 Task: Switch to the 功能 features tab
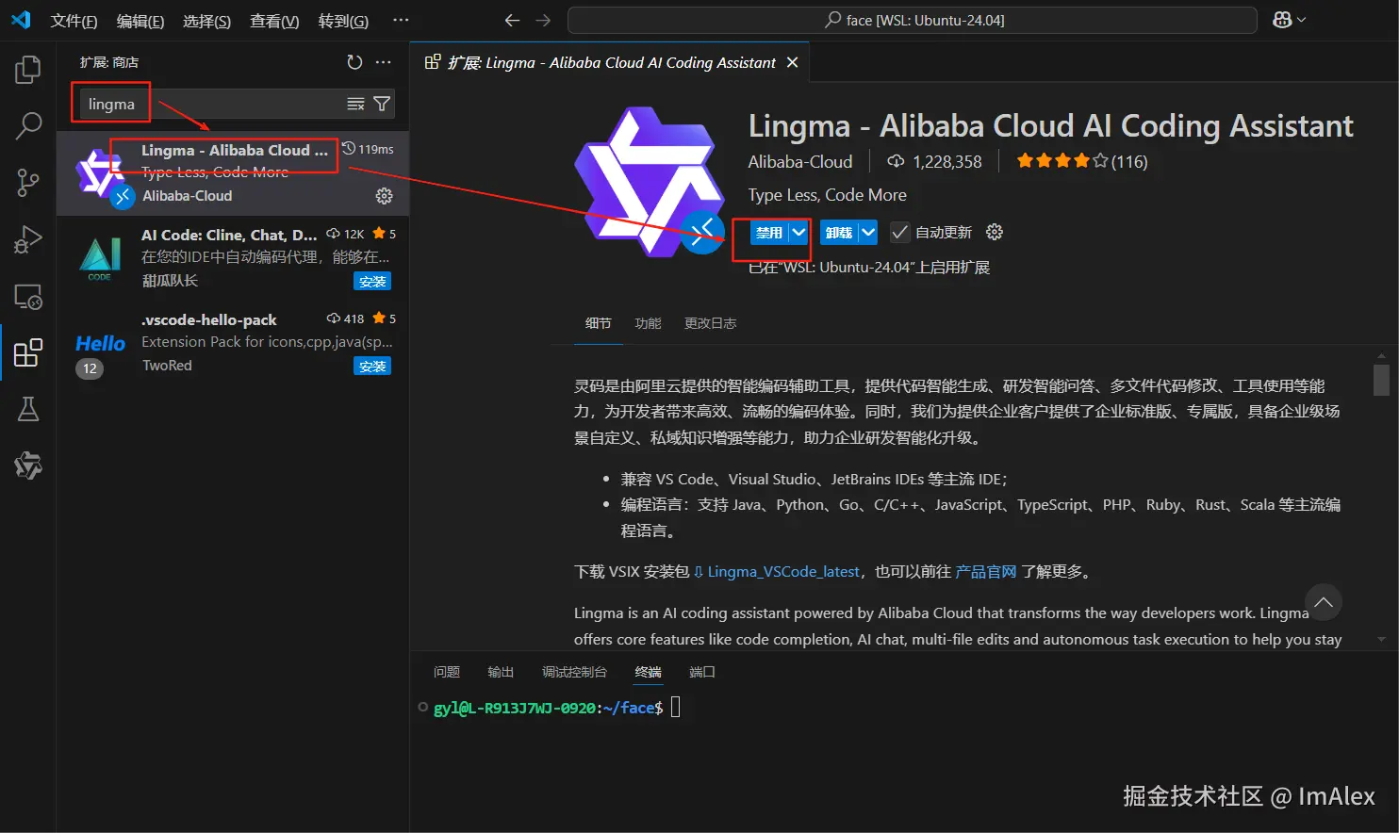pos(648,323)
